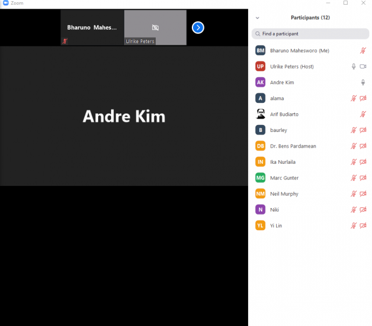Click the YL avatar for Yi Lin
Image resolution: width=372 pixels, height=326 pixels.
point(260,225)
